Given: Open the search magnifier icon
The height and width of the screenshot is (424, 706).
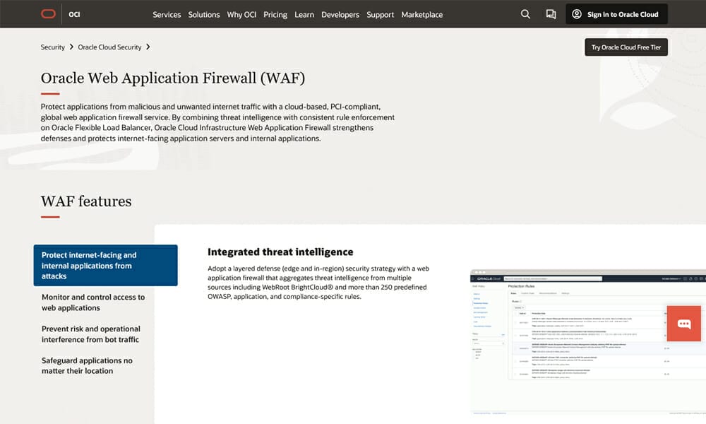Looking at the screenshot, I should pyautogui.click(x=525, y=13).
